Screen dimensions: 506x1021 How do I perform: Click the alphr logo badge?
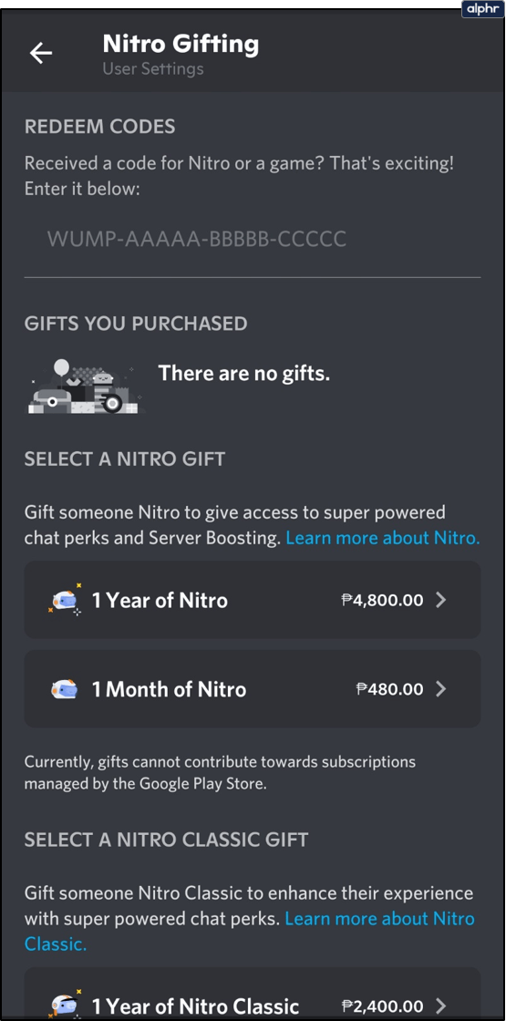point(482,10)
